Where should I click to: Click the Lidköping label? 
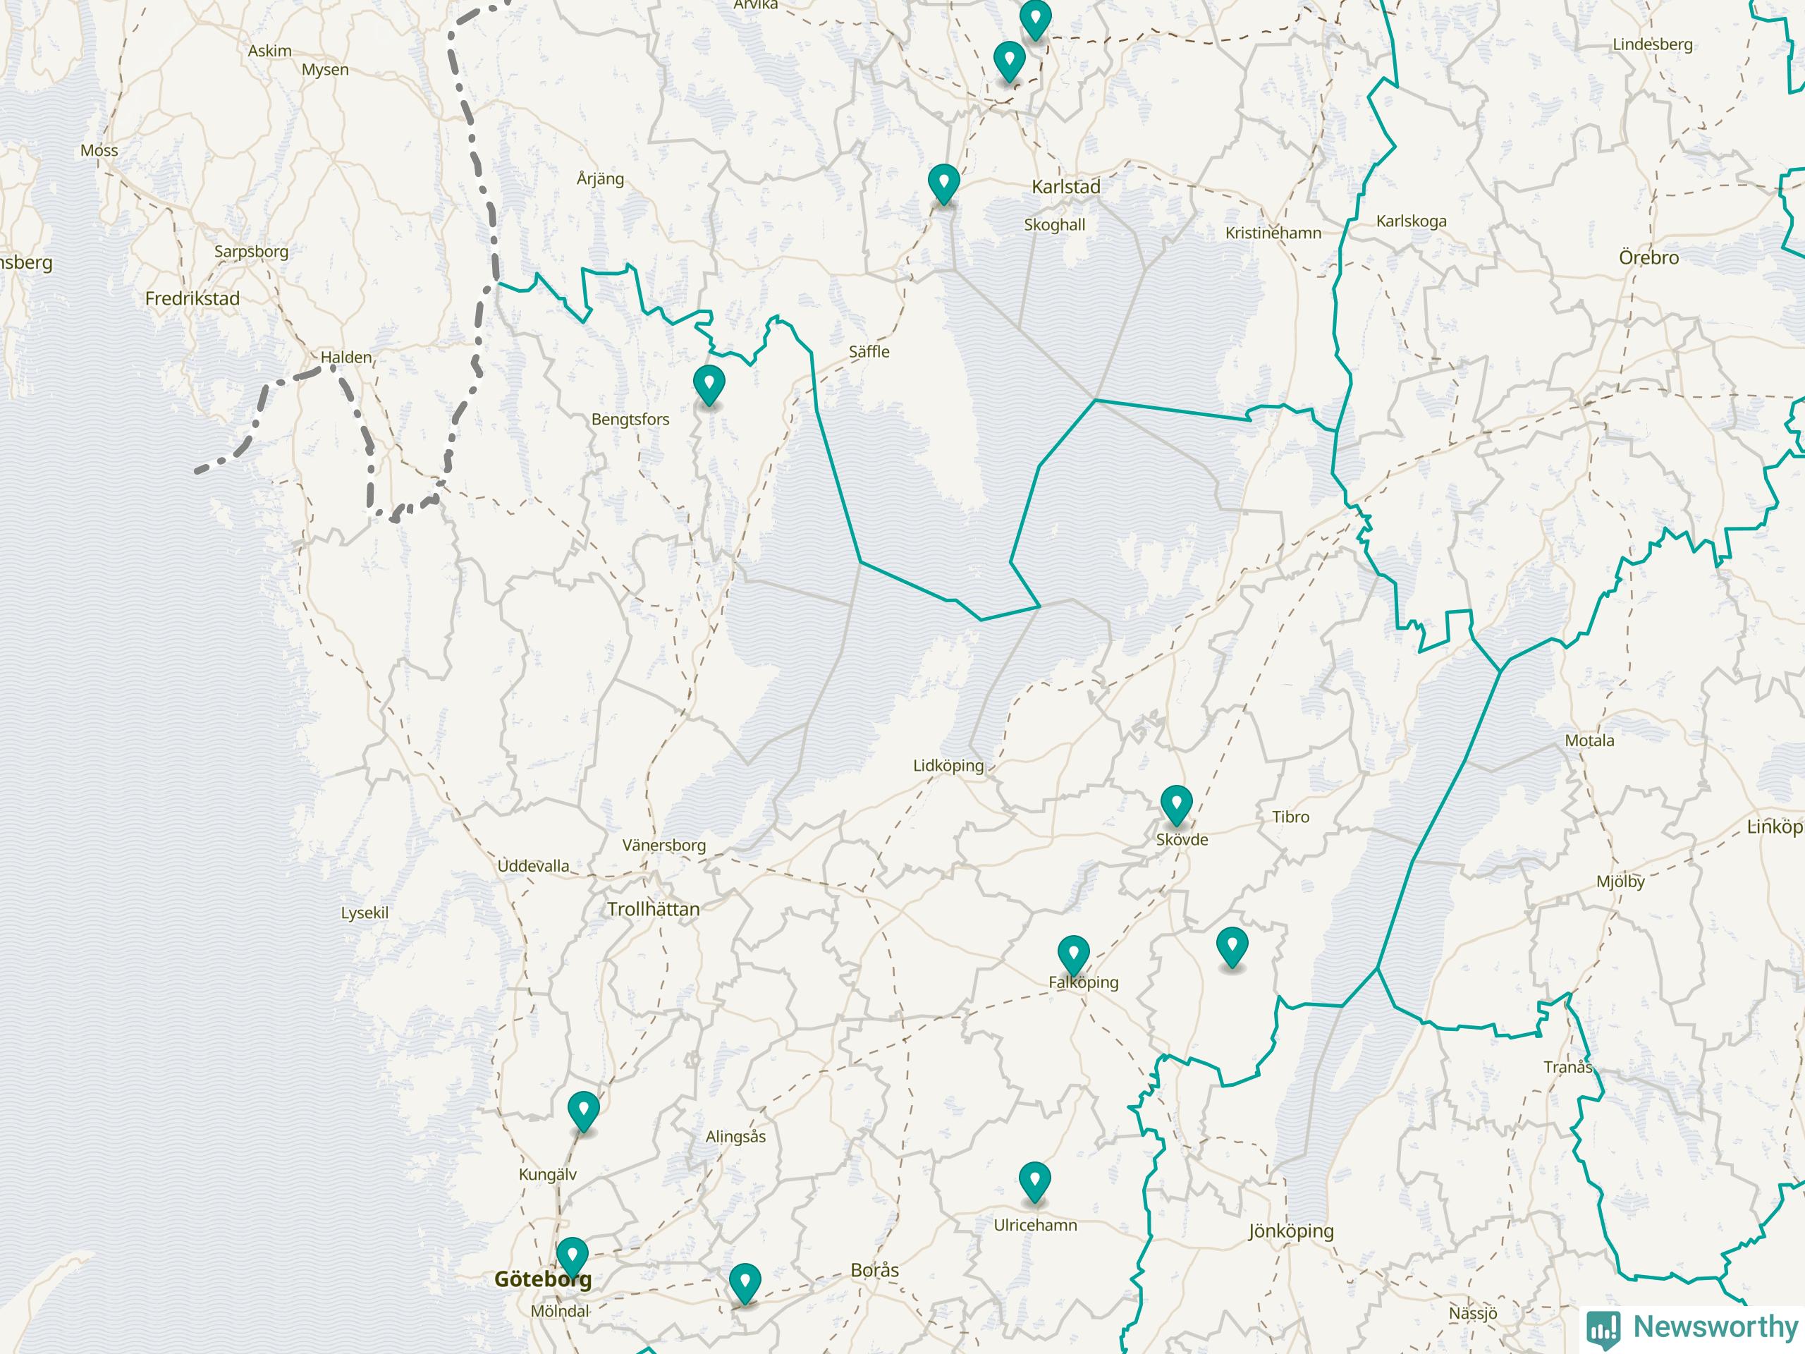(x=948, y=766)
